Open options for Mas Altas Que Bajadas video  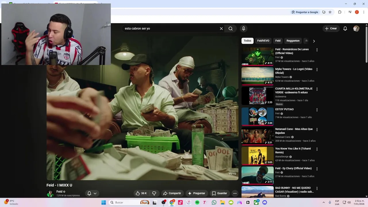pos(317,130)
